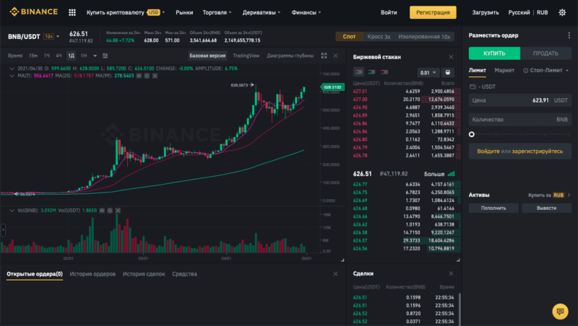Open more time intervals dropdown

[95, 56]
